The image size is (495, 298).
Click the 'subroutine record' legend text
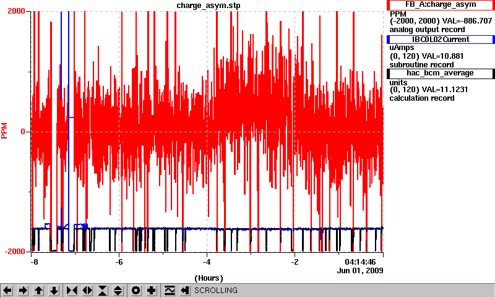pos(421,65)
